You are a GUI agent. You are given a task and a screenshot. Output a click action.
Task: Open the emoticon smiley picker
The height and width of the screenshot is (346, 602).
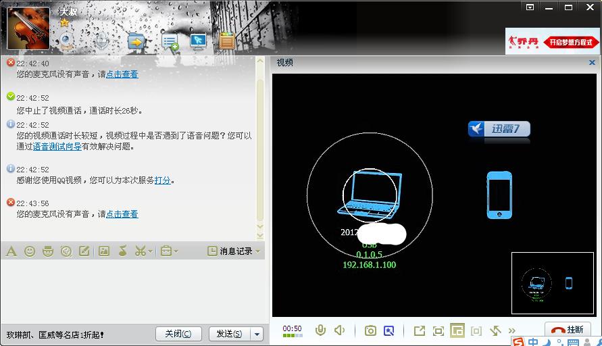[x=30, y=251]
